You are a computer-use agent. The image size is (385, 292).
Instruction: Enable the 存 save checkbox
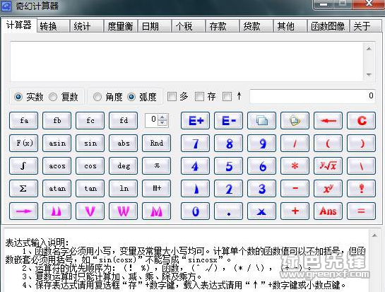tap(199, 97)
